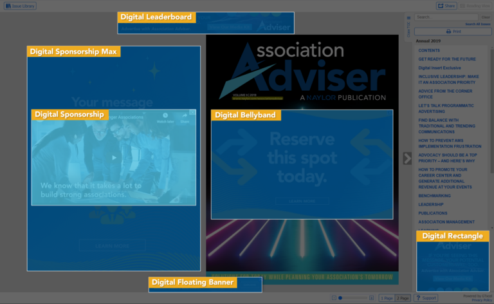The width and height of the screenshot is (494, 304).
Task: Open HOW TO PROMOTE YOUR CAREER CENTER
Action: tap(445, 178)
